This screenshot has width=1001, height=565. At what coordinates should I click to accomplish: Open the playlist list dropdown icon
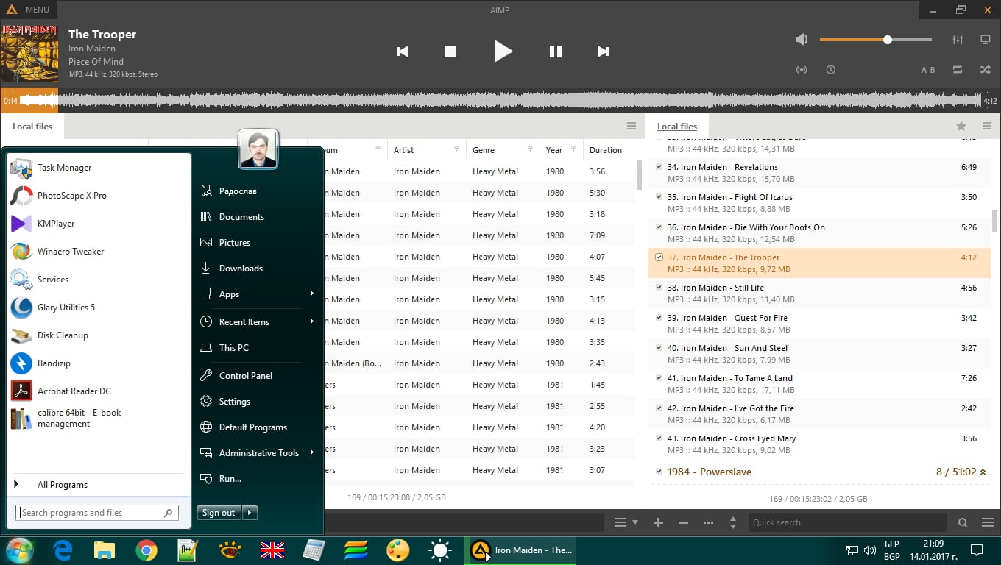626,522
